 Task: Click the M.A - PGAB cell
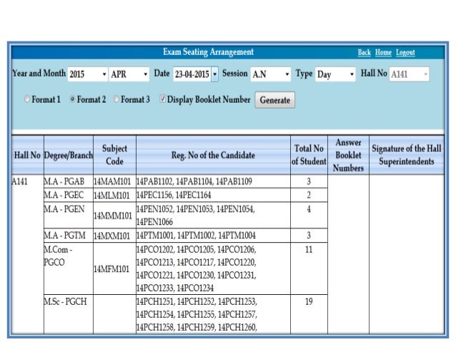[x=69, y=181]
